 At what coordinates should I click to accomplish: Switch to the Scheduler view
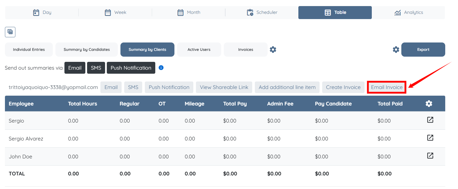click(x=262, y=12)
